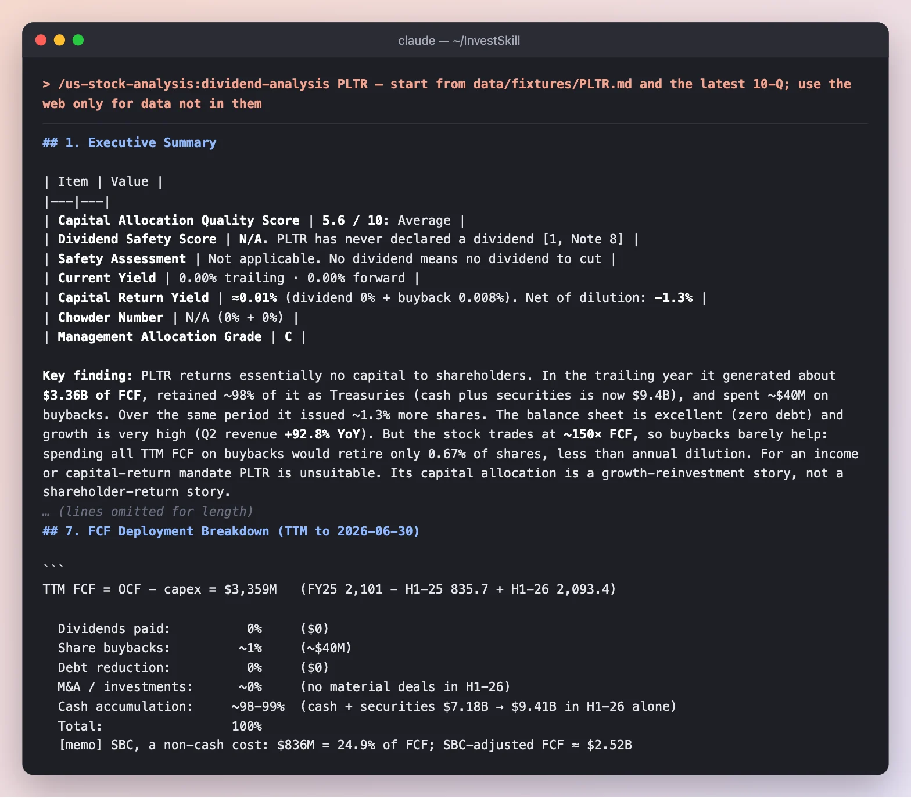The image size is (911, 798).
Task: Click the 'Chowder Number' row label
Action: click(111, 318)
